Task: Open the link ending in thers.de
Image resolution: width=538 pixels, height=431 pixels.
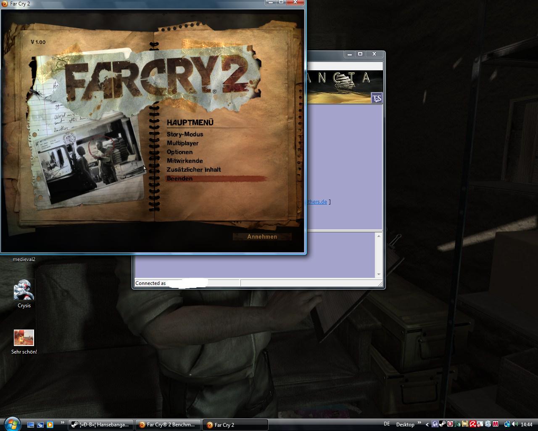Action: (317, 202)
